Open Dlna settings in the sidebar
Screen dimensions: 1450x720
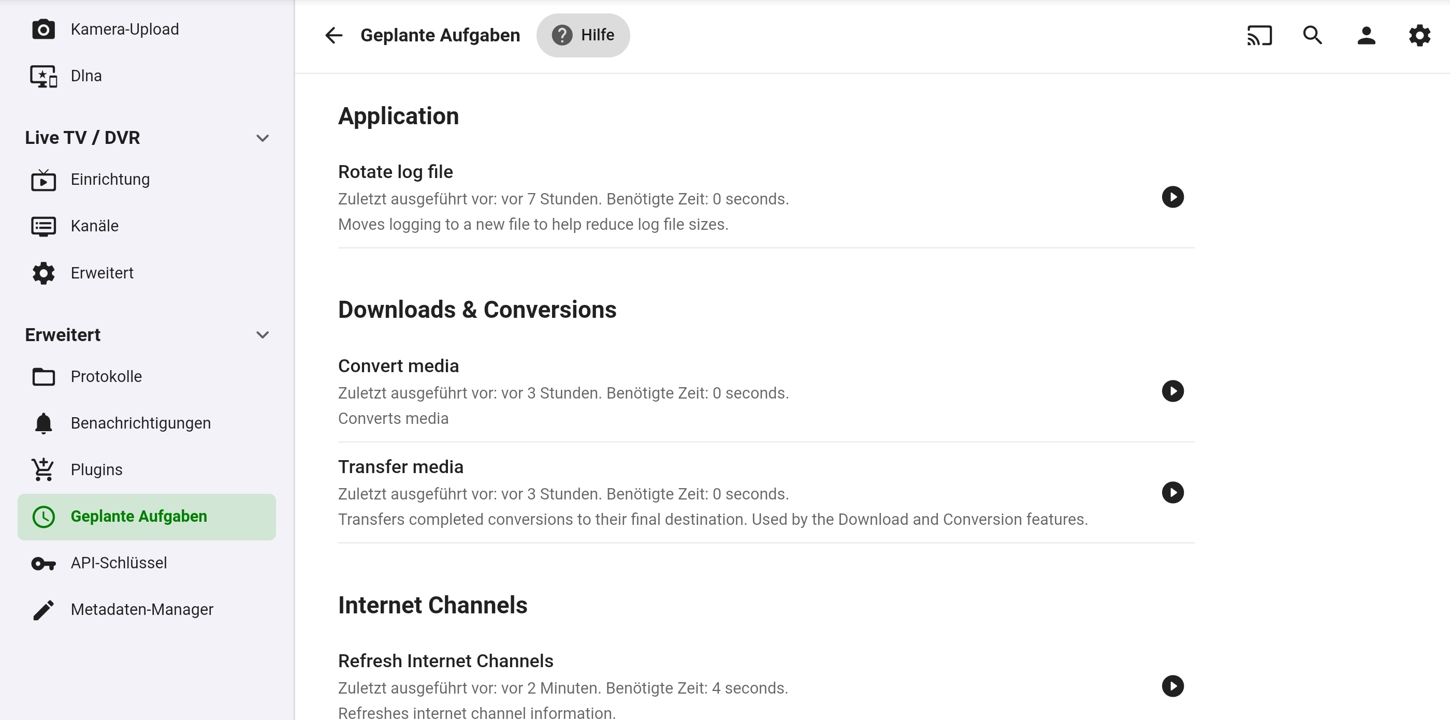click(147, 76)
